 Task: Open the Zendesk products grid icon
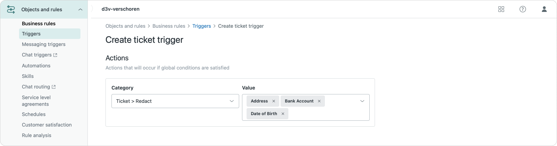pyautogui.click(x=501, y=9)
